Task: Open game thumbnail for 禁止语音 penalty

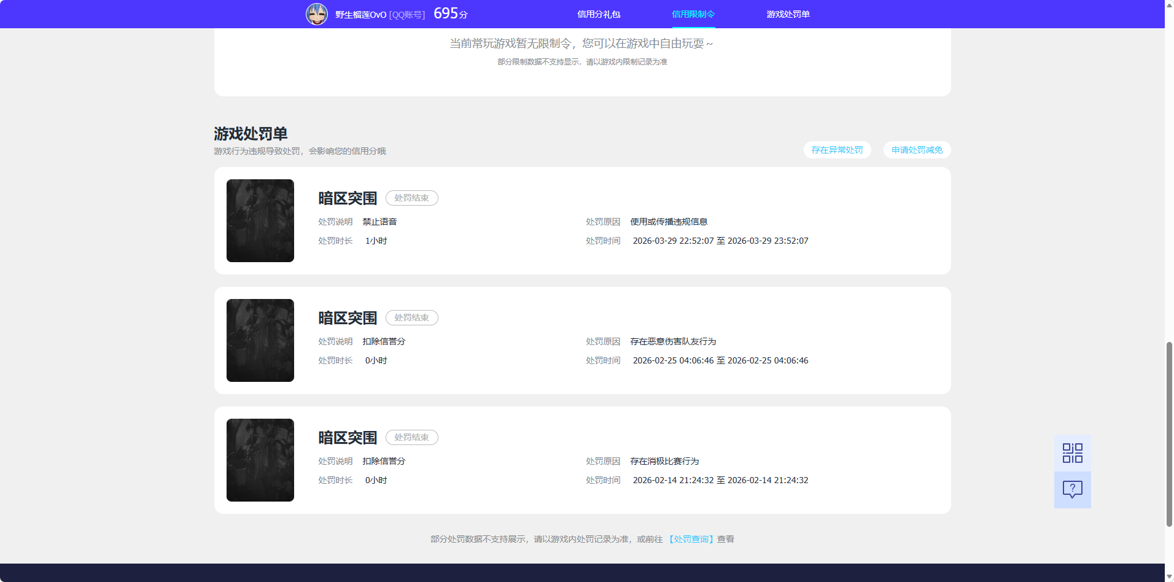Action: coord(260,220)
